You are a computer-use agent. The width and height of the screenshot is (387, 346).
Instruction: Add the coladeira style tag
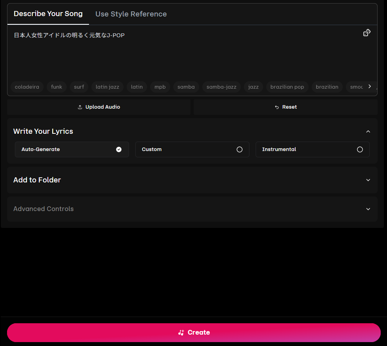[27, 87]
